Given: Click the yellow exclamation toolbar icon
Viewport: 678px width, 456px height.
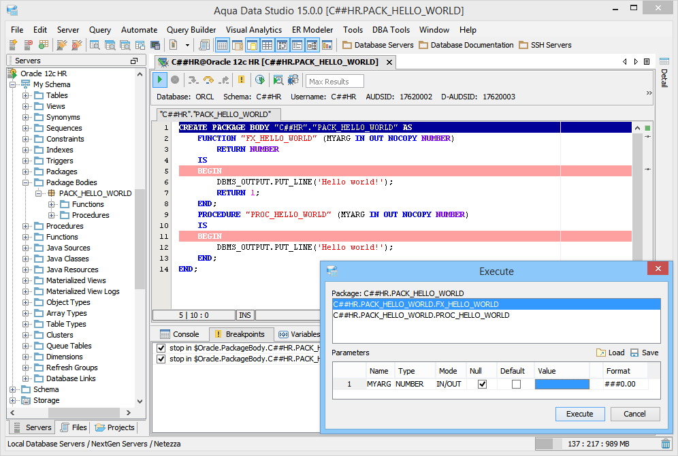Looking at the screenshot, I should click(241, 80).
